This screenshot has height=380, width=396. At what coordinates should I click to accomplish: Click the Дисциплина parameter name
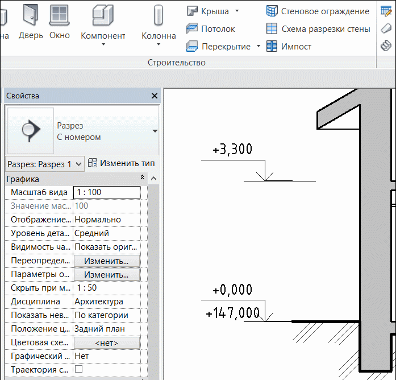coord(35,301)
